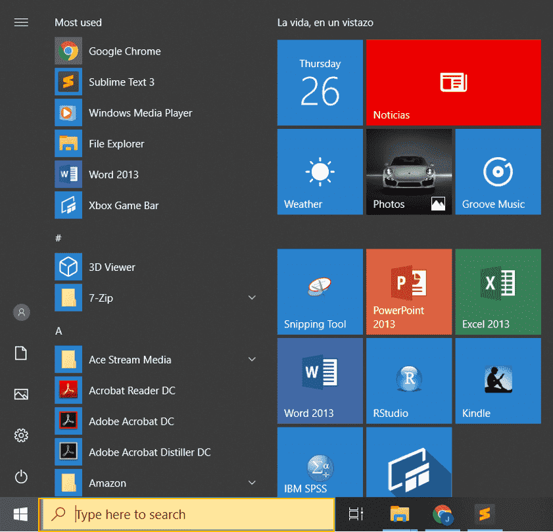Open File Explorer from the Most used list
This screenshot has height=532, width=553.
tap(157, 143)
